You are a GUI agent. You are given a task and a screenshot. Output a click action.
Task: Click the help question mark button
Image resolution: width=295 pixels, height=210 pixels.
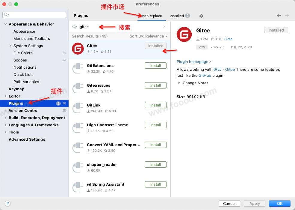click(x=8, y=203)
